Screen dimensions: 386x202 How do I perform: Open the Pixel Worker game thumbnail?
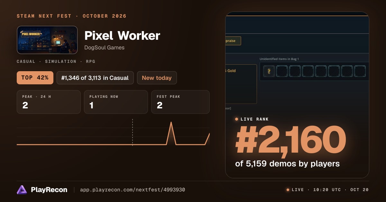point(47,40)
